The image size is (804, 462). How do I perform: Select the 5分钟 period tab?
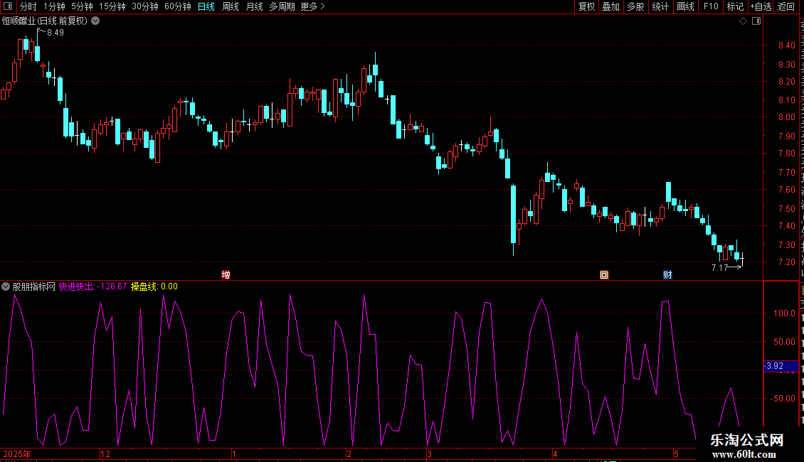coord(82,6)
